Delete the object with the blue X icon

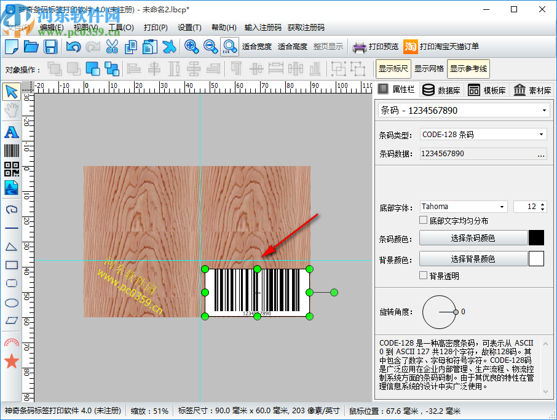(x=169, y=47)
